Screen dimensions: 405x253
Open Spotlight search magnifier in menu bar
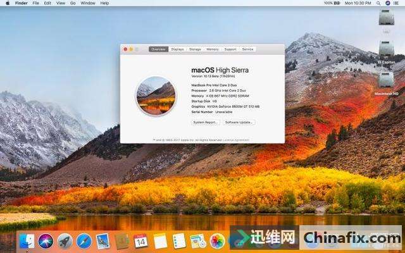tap(378, 3)
